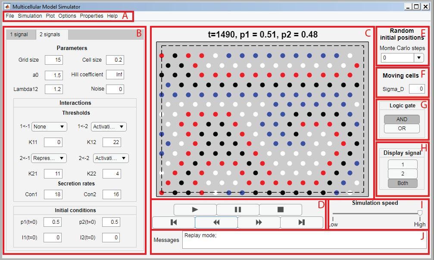Switch logic gate to OR
This screenshot has width=434, height=260.
(402, 128)
